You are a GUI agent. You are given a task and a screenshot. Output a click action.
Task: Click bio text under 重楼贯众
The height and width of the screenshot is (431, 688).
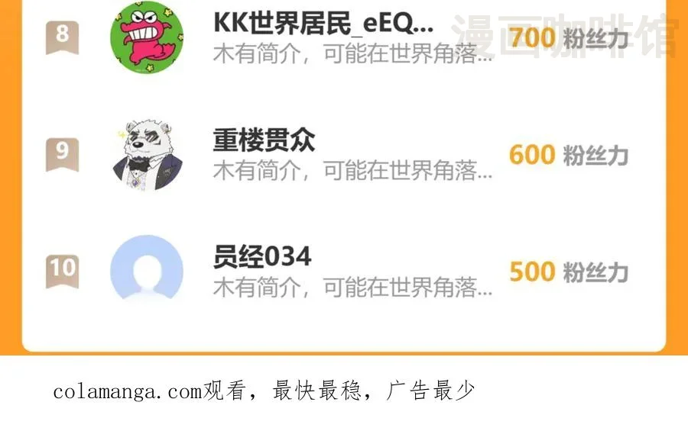352,170
